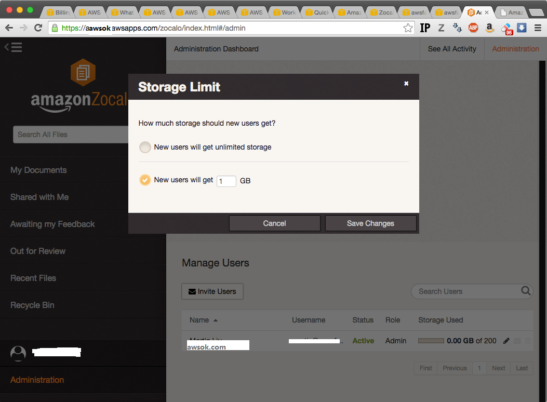The image size is (547, 402).
Task: Click the page's vertical scrollbar on the right
Action: click(542, 231)
